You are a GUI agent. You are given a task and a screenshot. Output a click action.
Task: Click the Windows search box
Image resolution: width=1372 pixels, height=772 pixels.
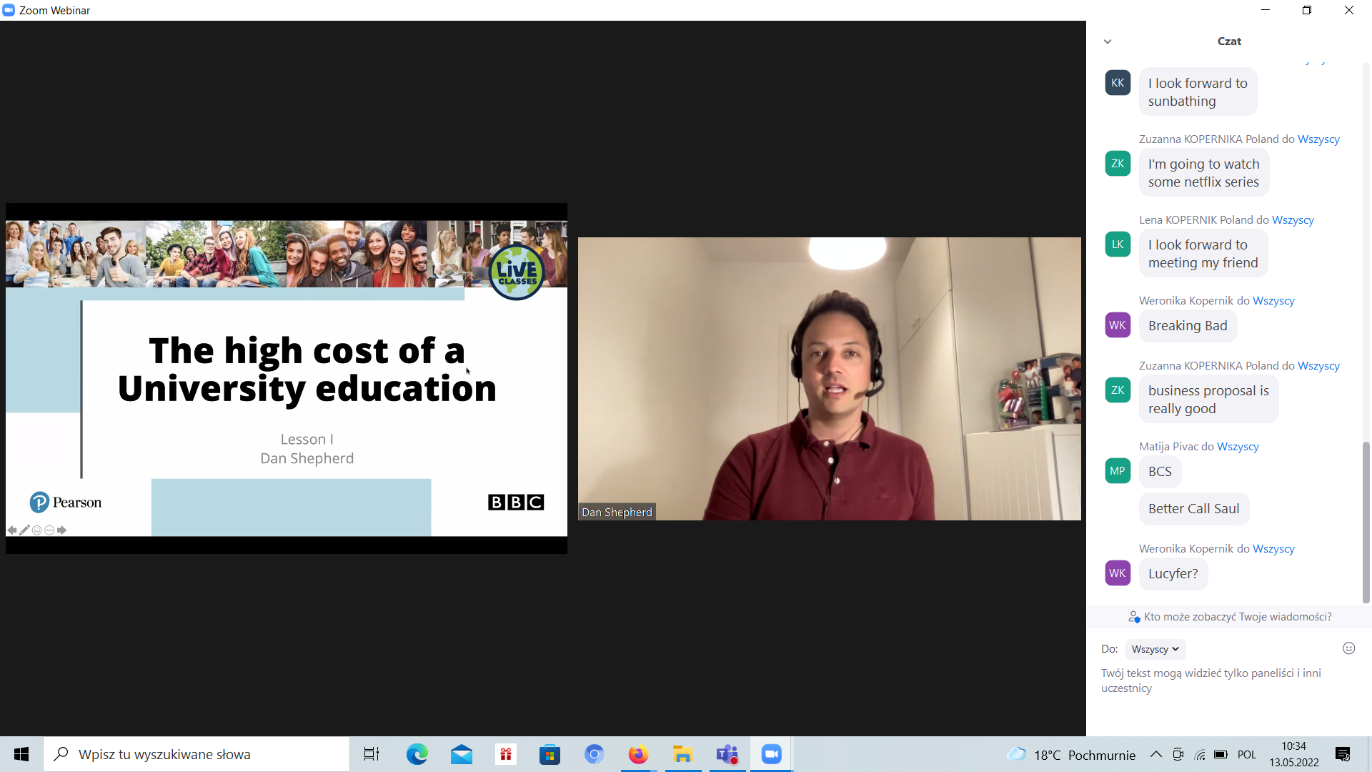(197, 754)
